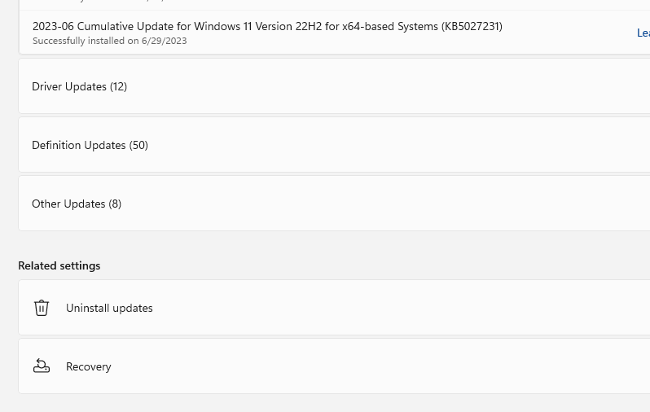Viewport: 650px width, 412px height.
Task: Click the "x64-based Systems" text in the update entry
Action: tap(378, 26)
